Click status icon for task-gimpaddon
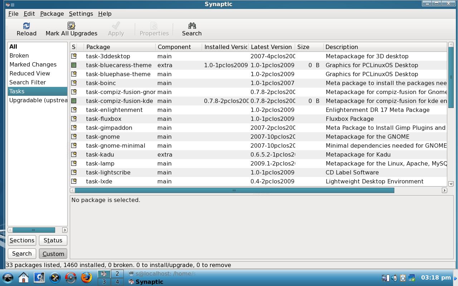 [x=74, y=128]
